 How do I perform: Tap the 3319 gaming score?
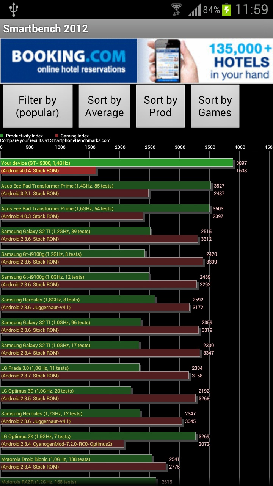tap(207, 330)
